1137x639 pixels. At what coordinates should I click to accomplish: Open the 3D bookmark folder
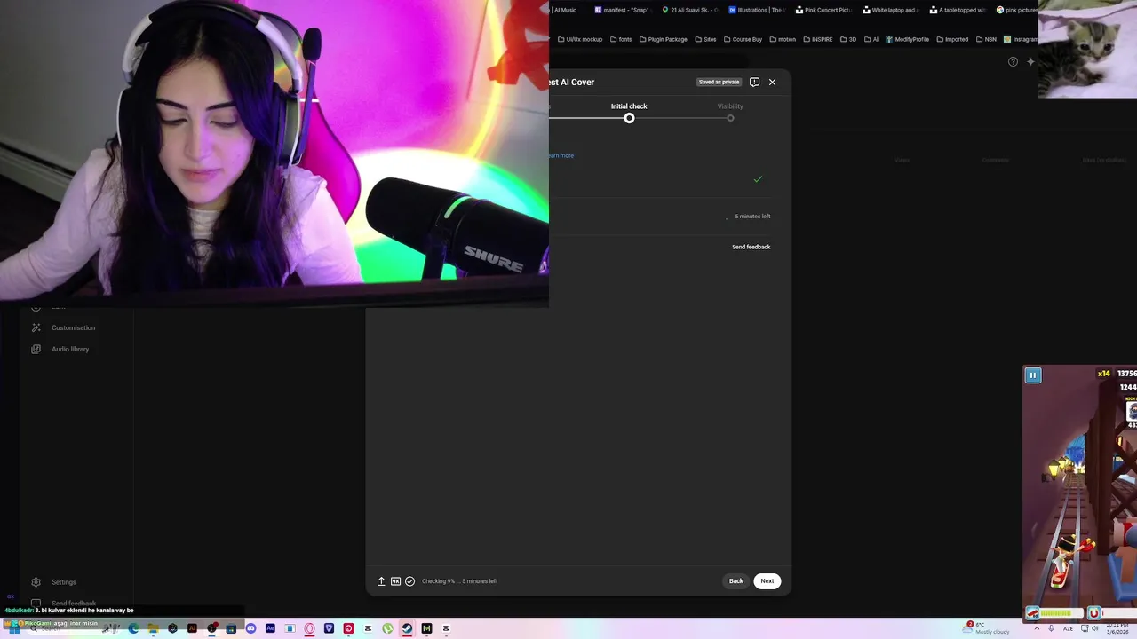click(x=848, y=39)
